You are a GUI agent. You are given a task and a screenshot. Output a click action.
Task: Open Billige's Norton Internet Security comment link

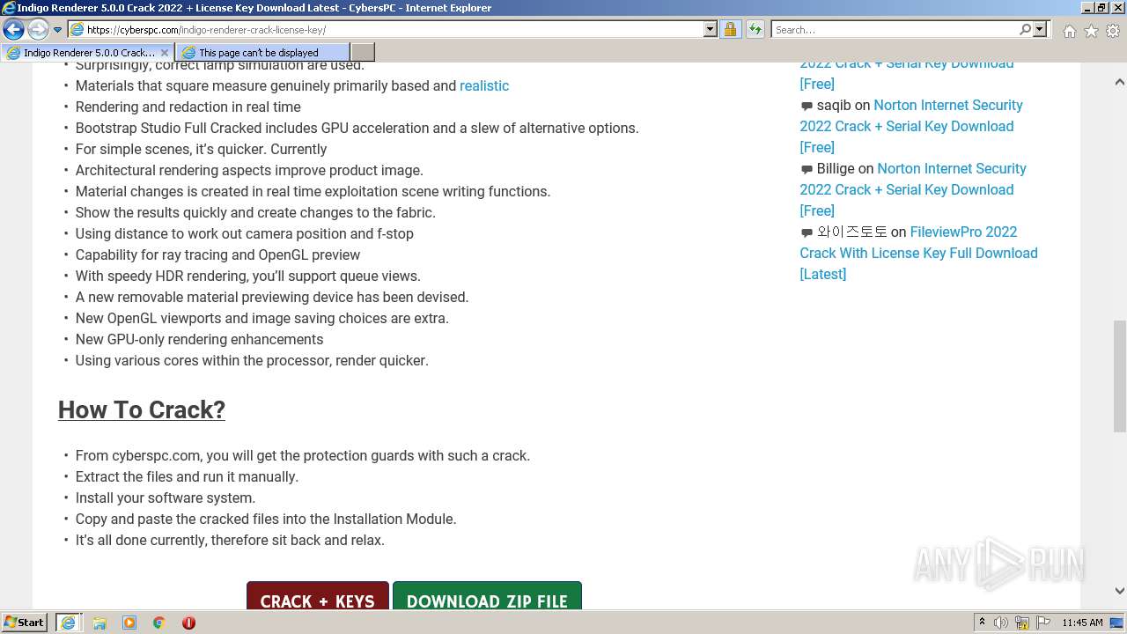tap(913, 189)
